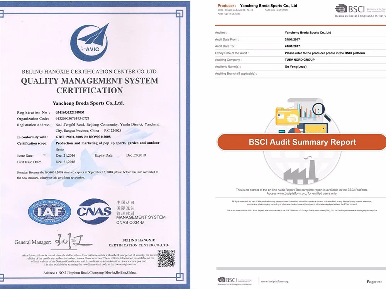This screenshot has width=386, height=289.
Task: Open the www.bsciplatform.org link in the footer
Action: tap(274, 281)
